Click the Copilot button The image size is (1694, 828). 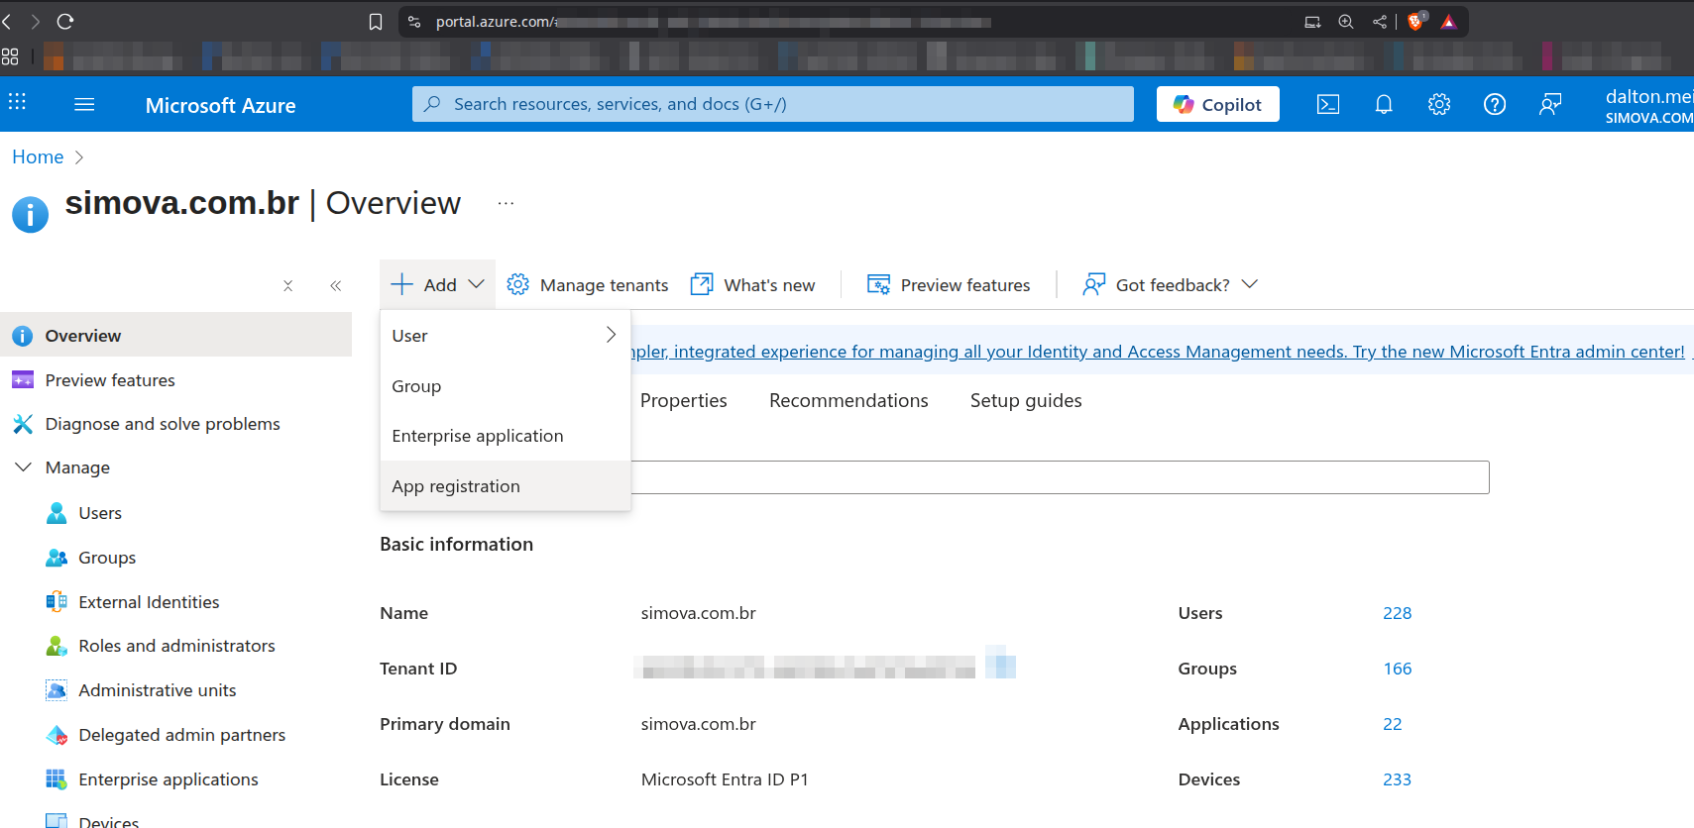tap(1217, 104)
